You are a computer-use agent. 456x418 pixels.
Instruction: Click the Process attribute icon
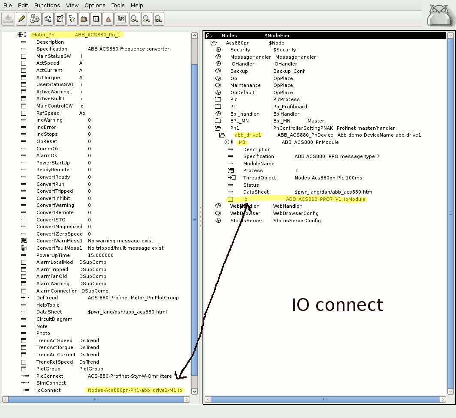point(231,170)
